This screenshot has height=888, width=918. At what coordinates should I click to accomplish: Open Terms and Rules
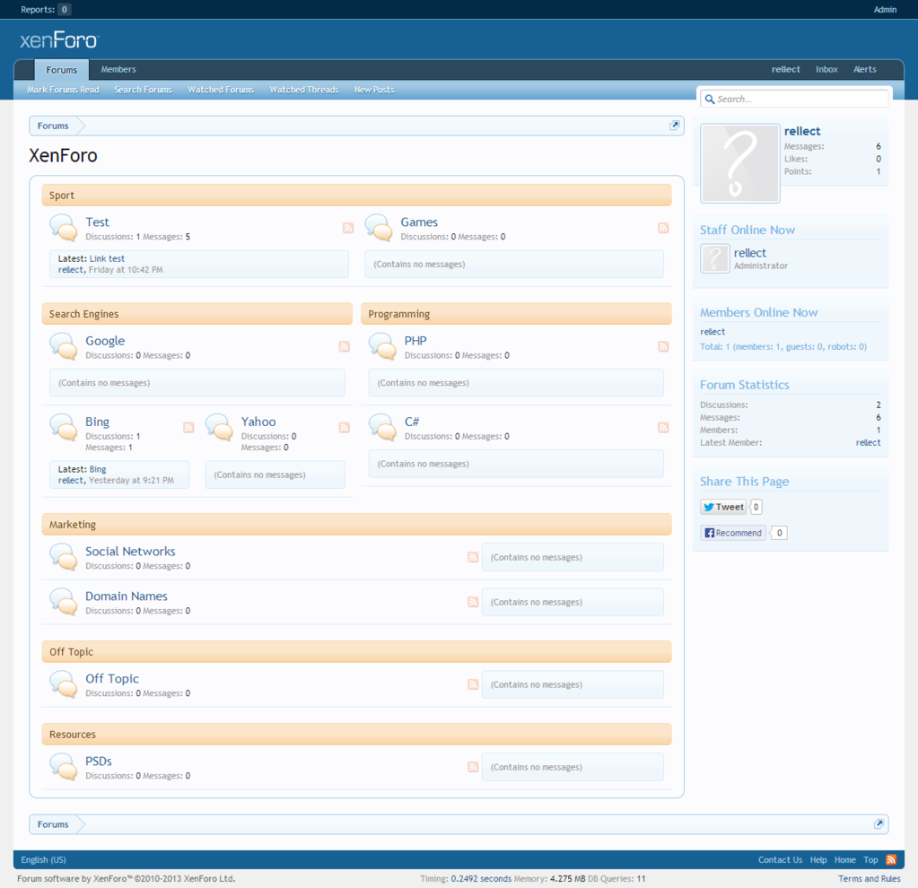[x=870, y=879]
